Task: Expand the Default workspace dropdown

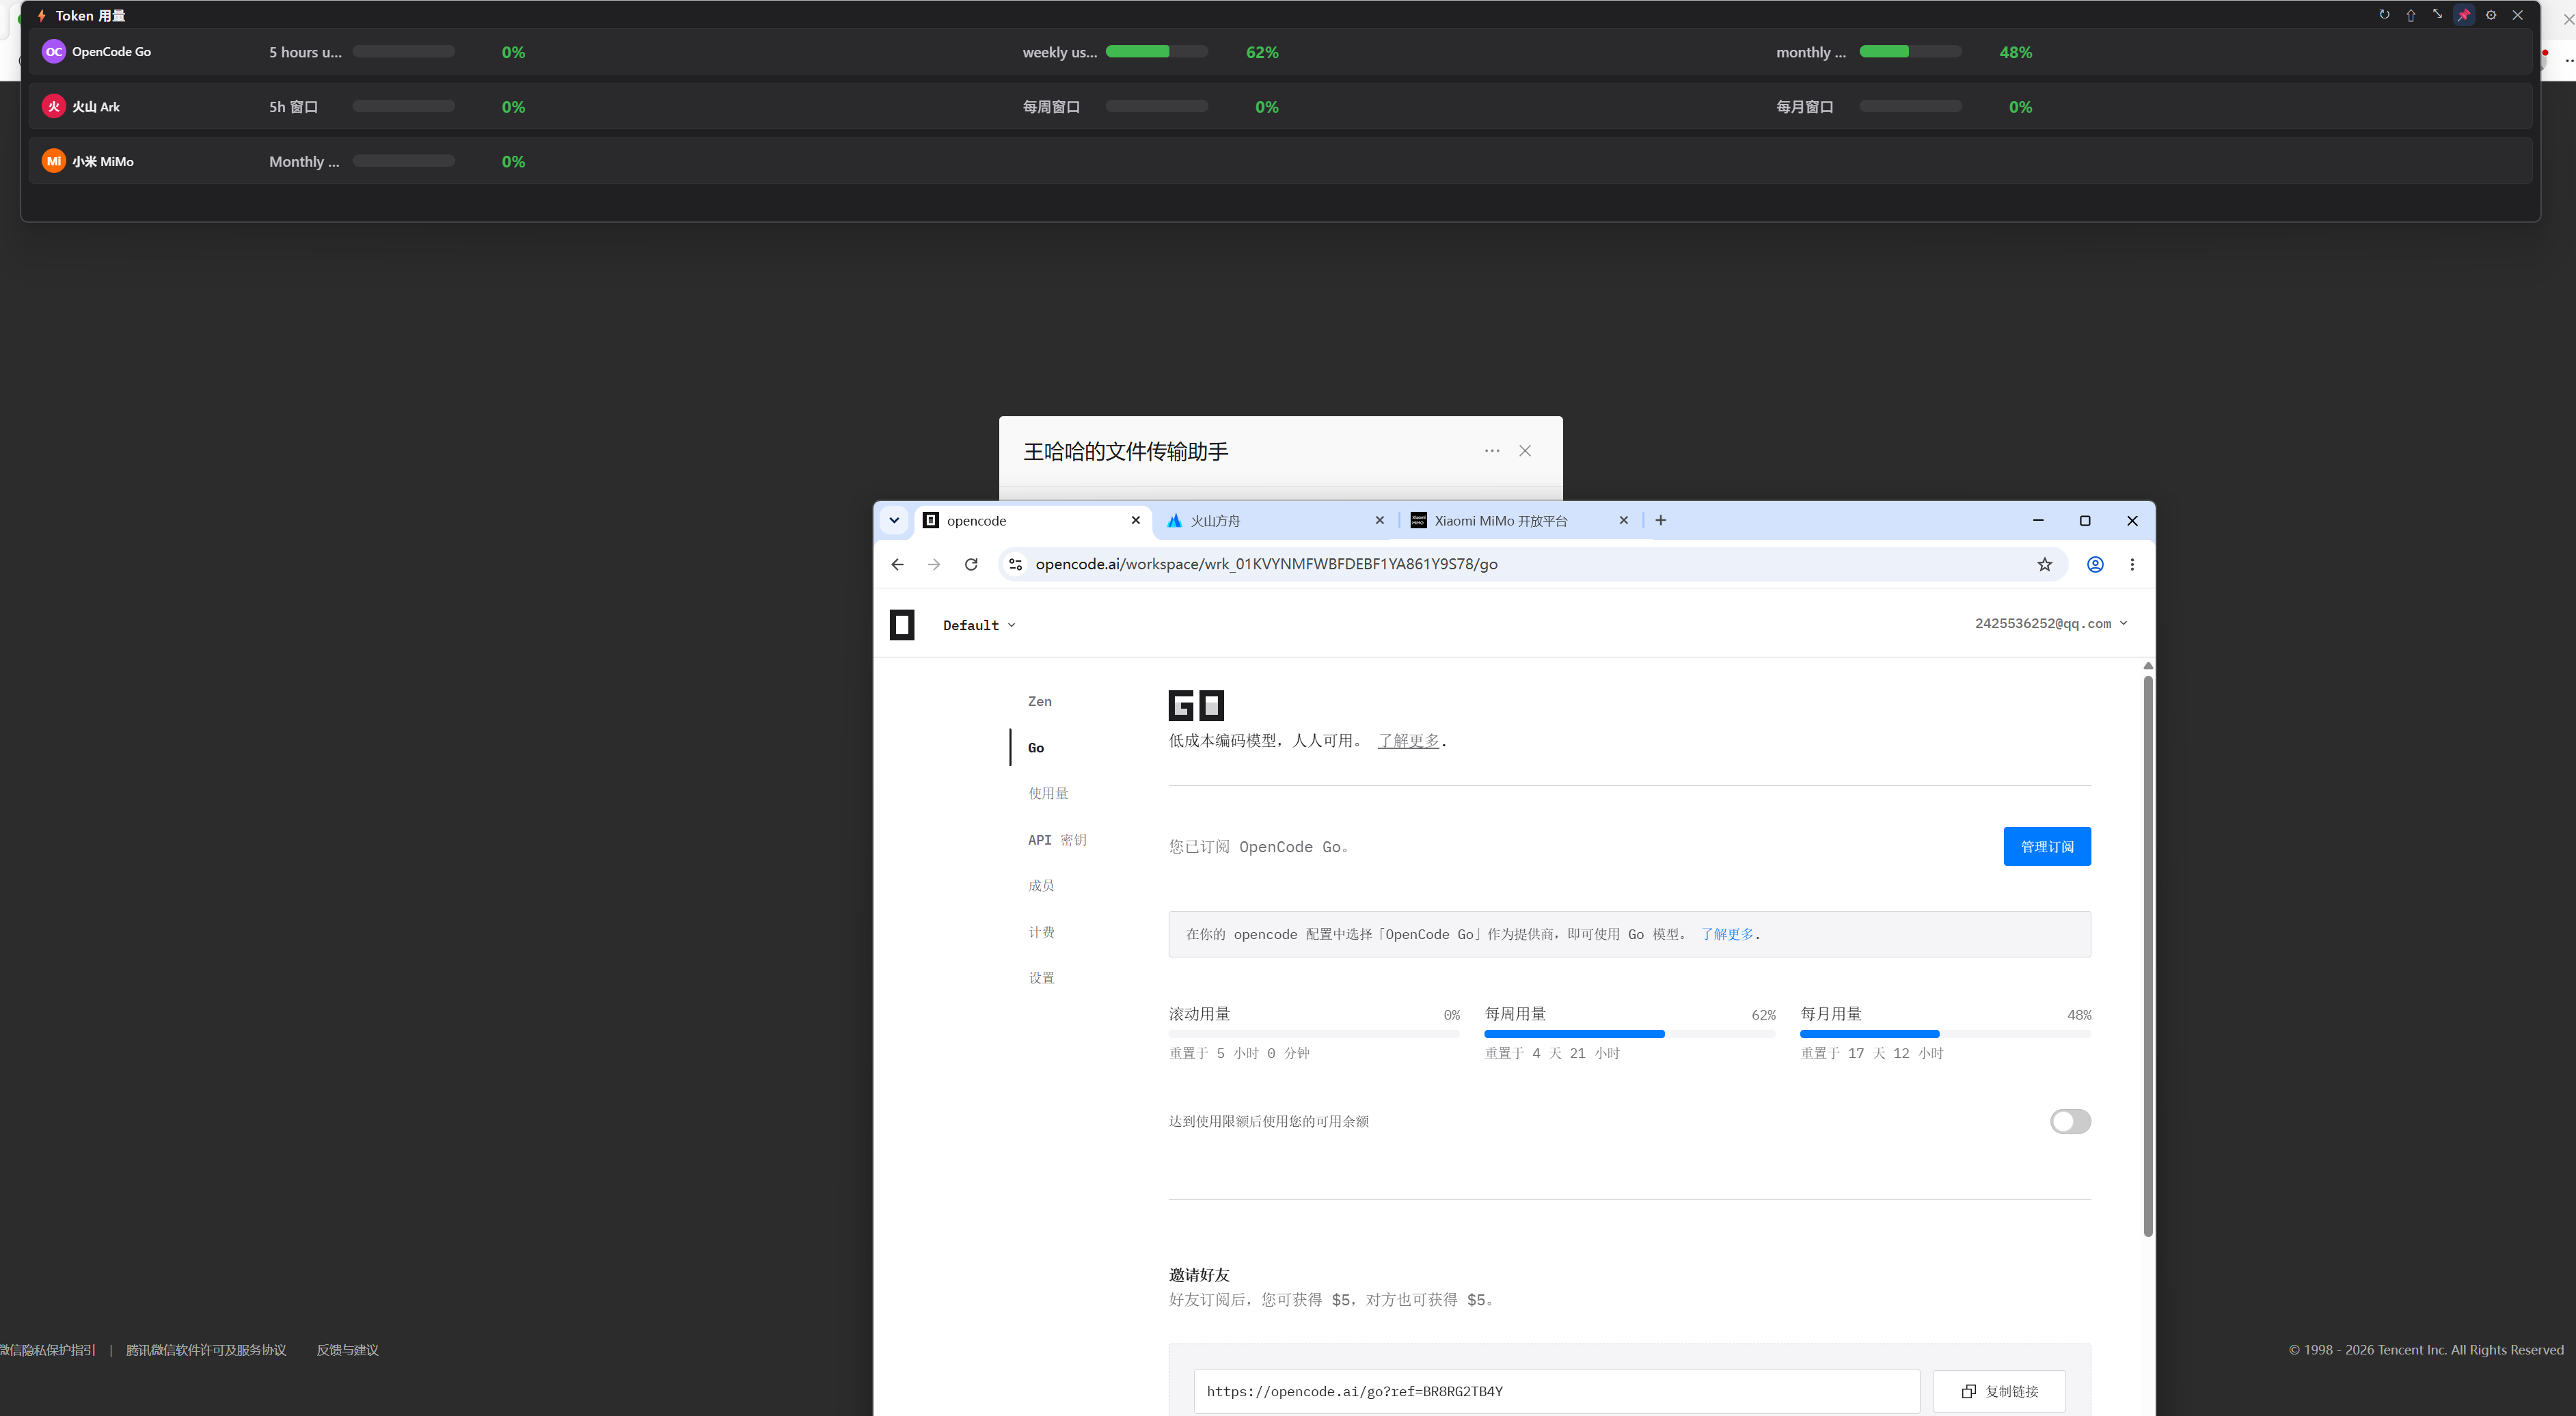Action: (x=979, y=625)
